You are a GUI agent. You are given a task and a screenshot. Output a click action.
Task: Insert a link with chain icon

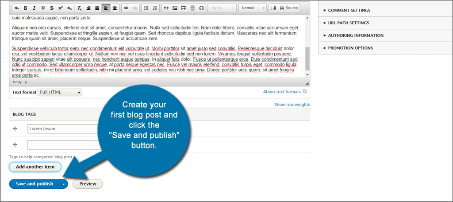tap(126, 8)
